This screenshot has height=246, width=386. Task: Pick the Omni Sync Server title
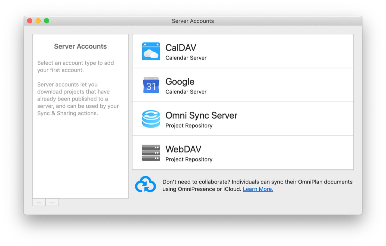click(x=201, y=115)
